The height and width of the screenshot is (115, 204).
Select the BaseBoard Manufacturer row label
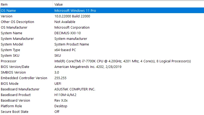click(x=20, y=89)
